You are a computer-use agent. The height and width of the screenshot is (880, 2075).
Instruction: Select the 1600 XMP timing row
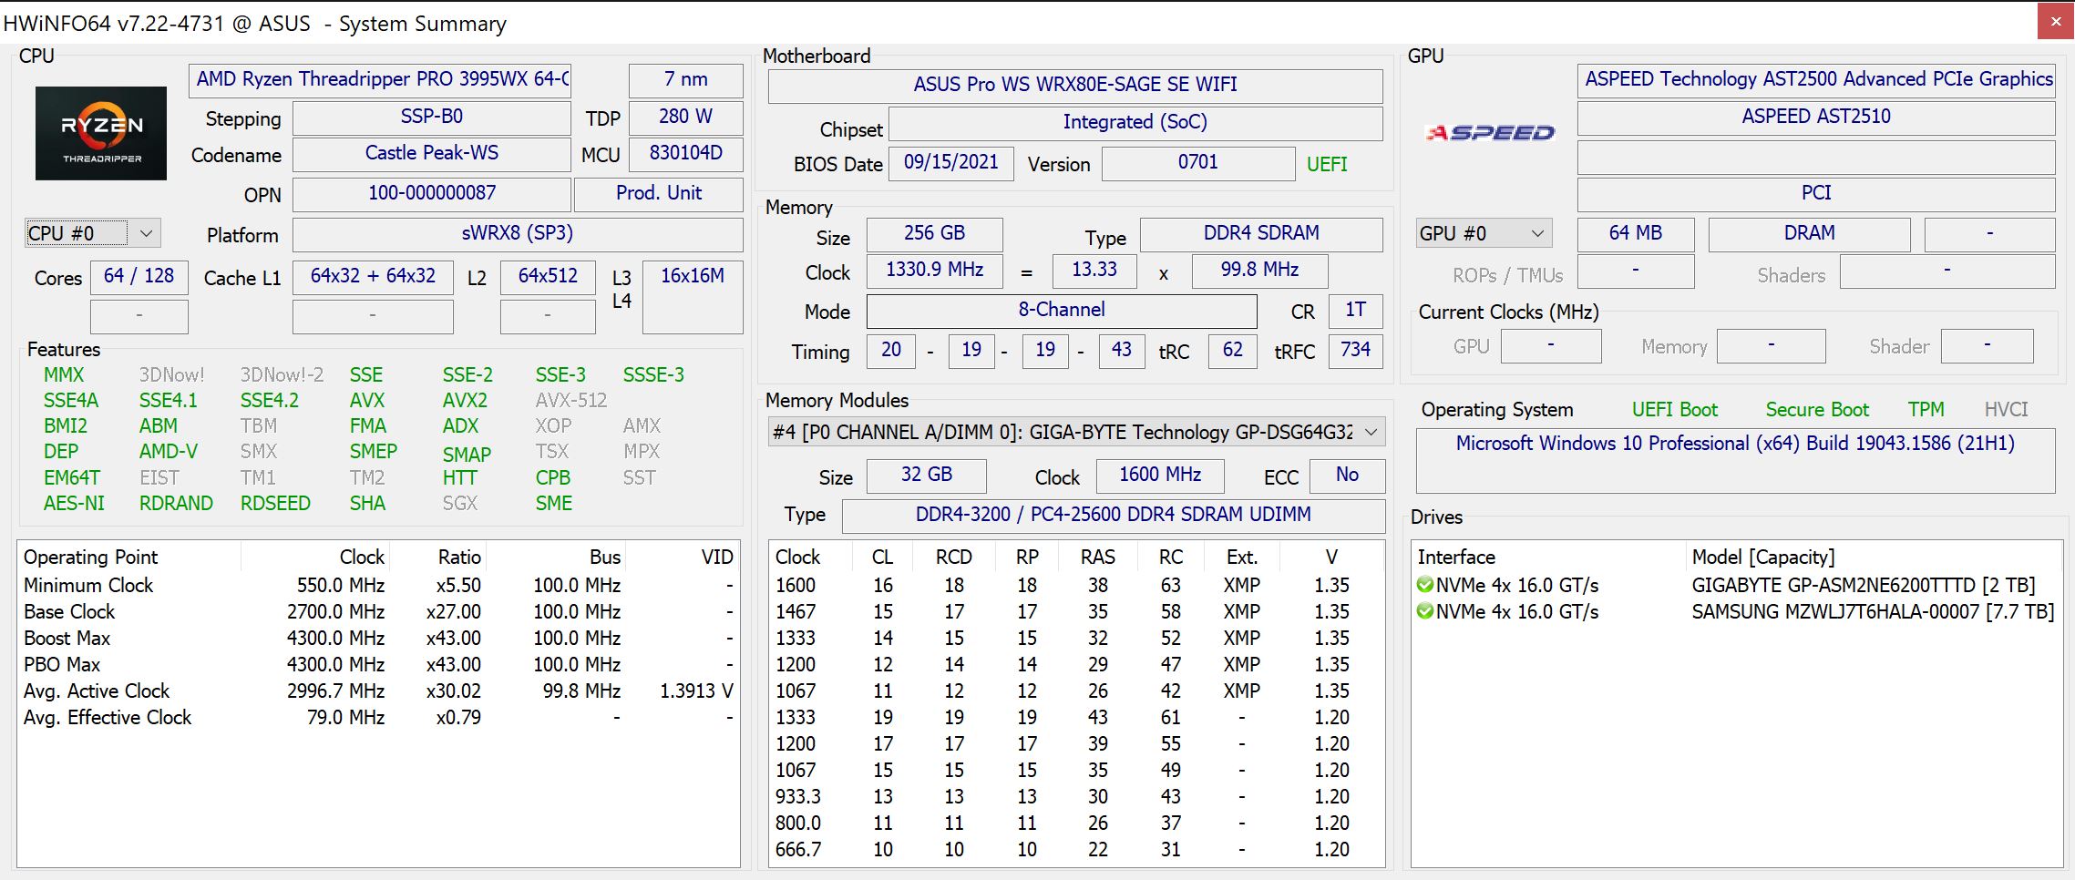tap(1076, 585)
